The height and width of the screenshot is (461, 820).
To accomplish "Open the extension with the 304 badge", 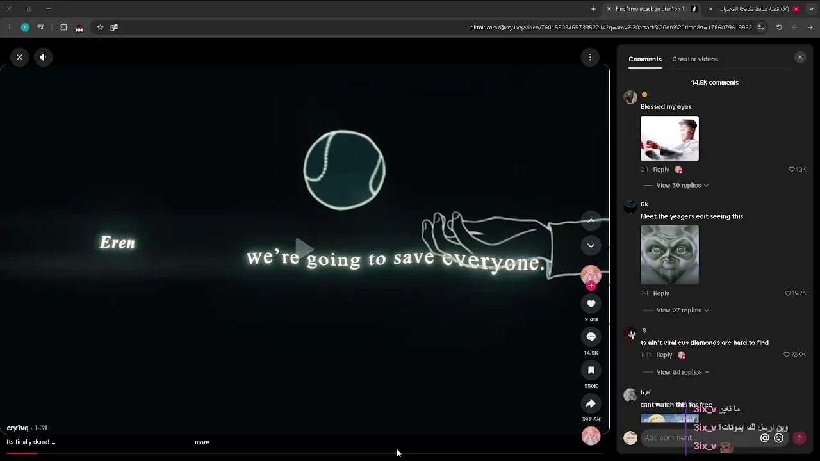I will (79, 28).
